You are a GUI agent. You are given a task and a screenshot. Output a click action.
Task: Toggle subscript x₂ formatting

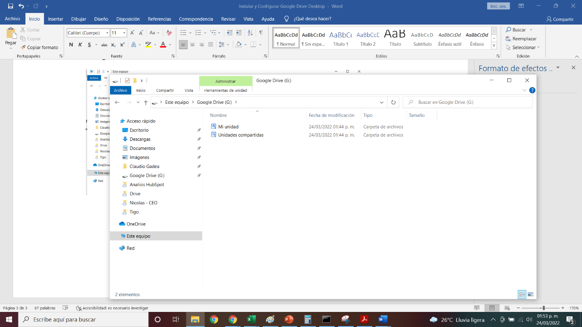113,45
